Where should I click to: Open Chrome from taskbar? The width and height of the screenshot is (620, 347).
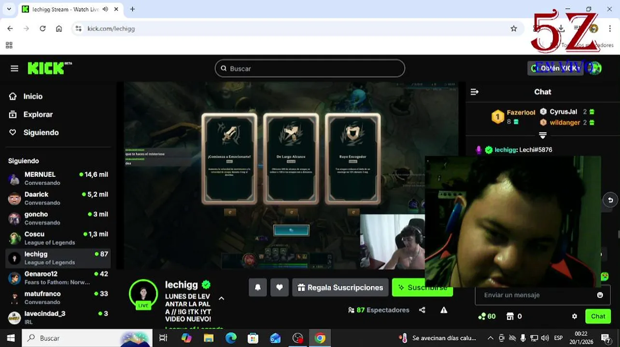tap(320, 338)
